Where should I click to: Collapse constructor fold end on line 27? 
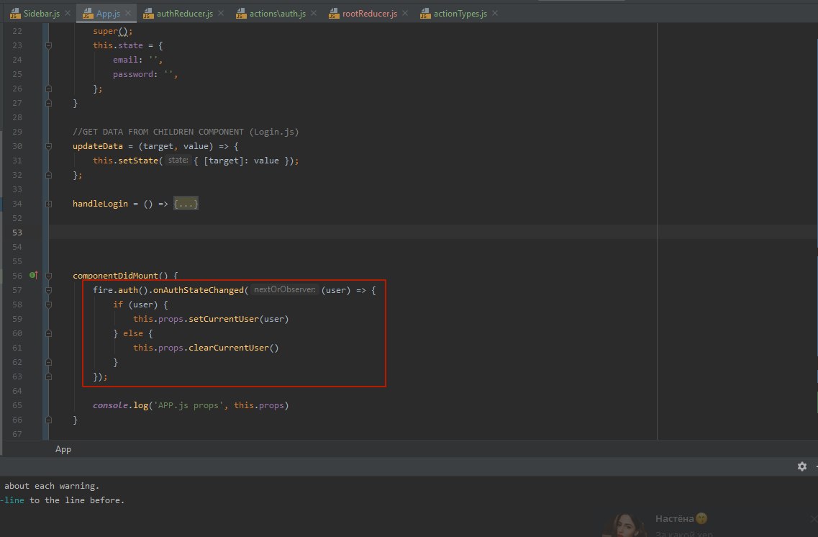point(48,104)
